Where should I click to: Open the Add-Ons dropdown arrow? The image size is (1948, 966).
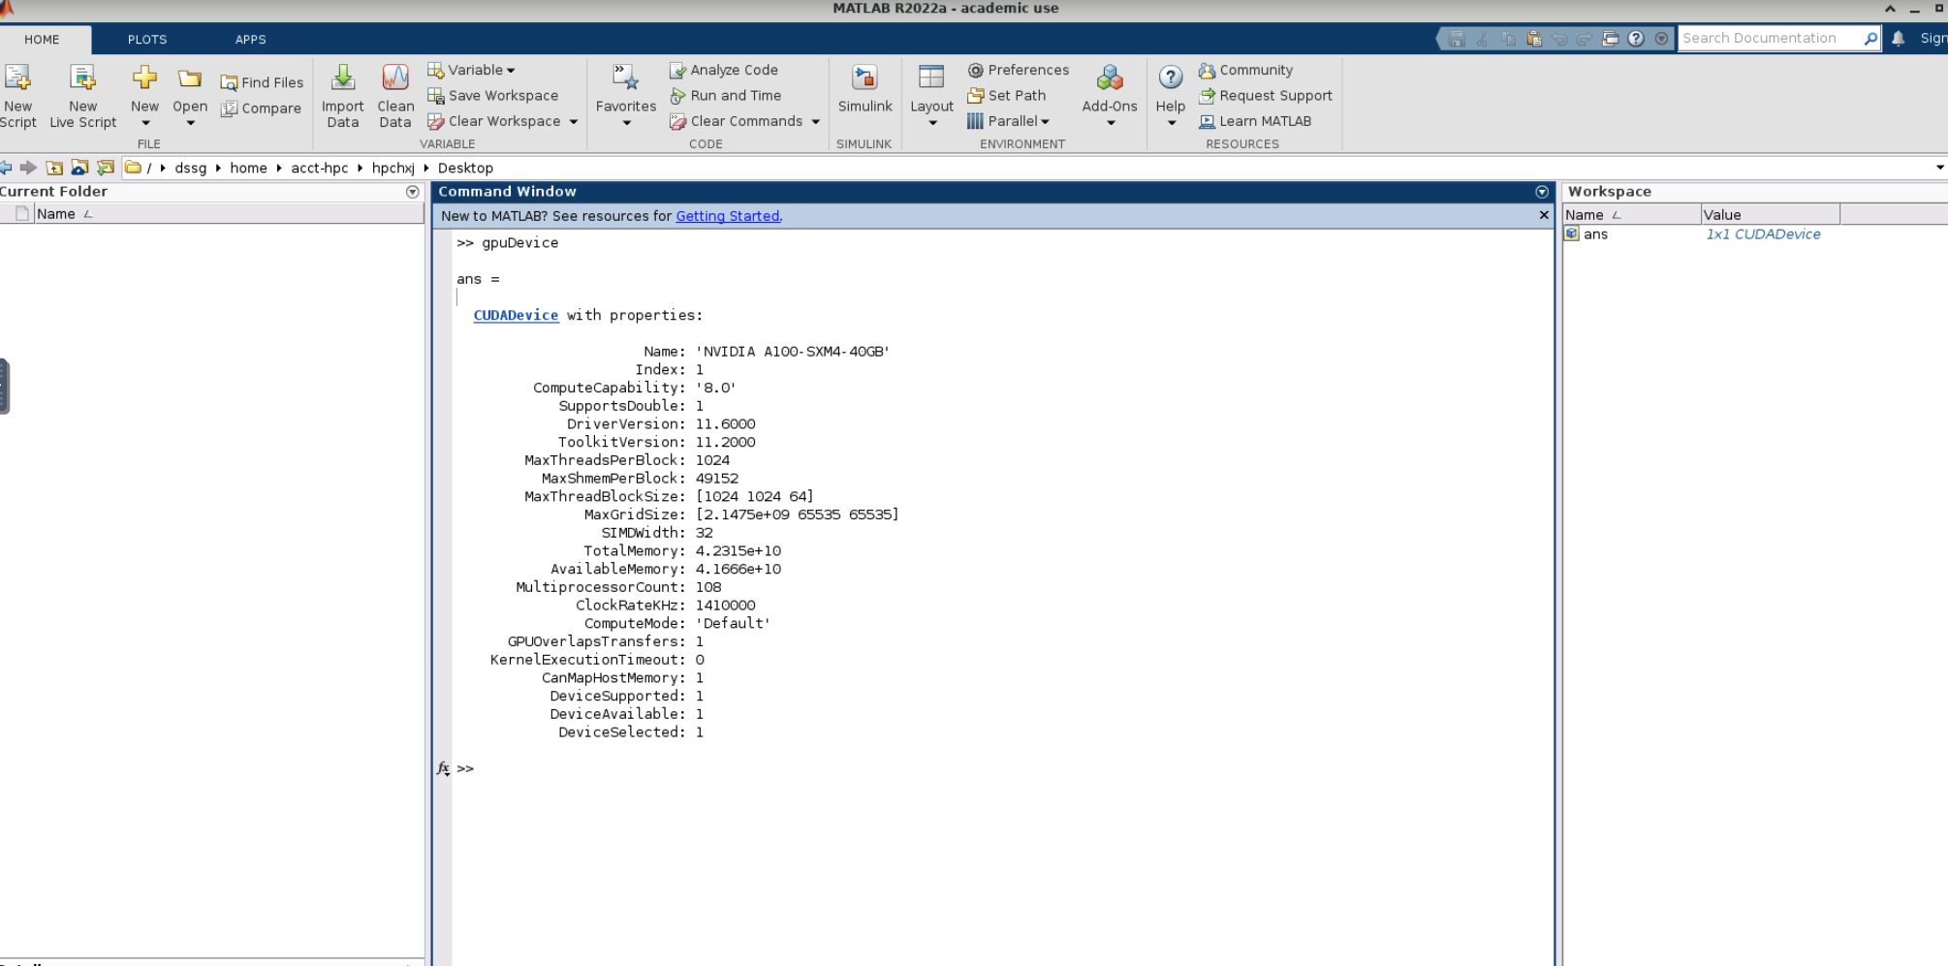click(1111, 123)
